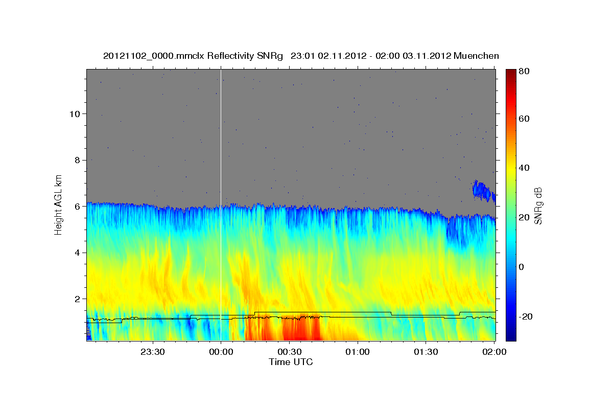
Task: Click the colorbar value -20
Action: (526, 317)
